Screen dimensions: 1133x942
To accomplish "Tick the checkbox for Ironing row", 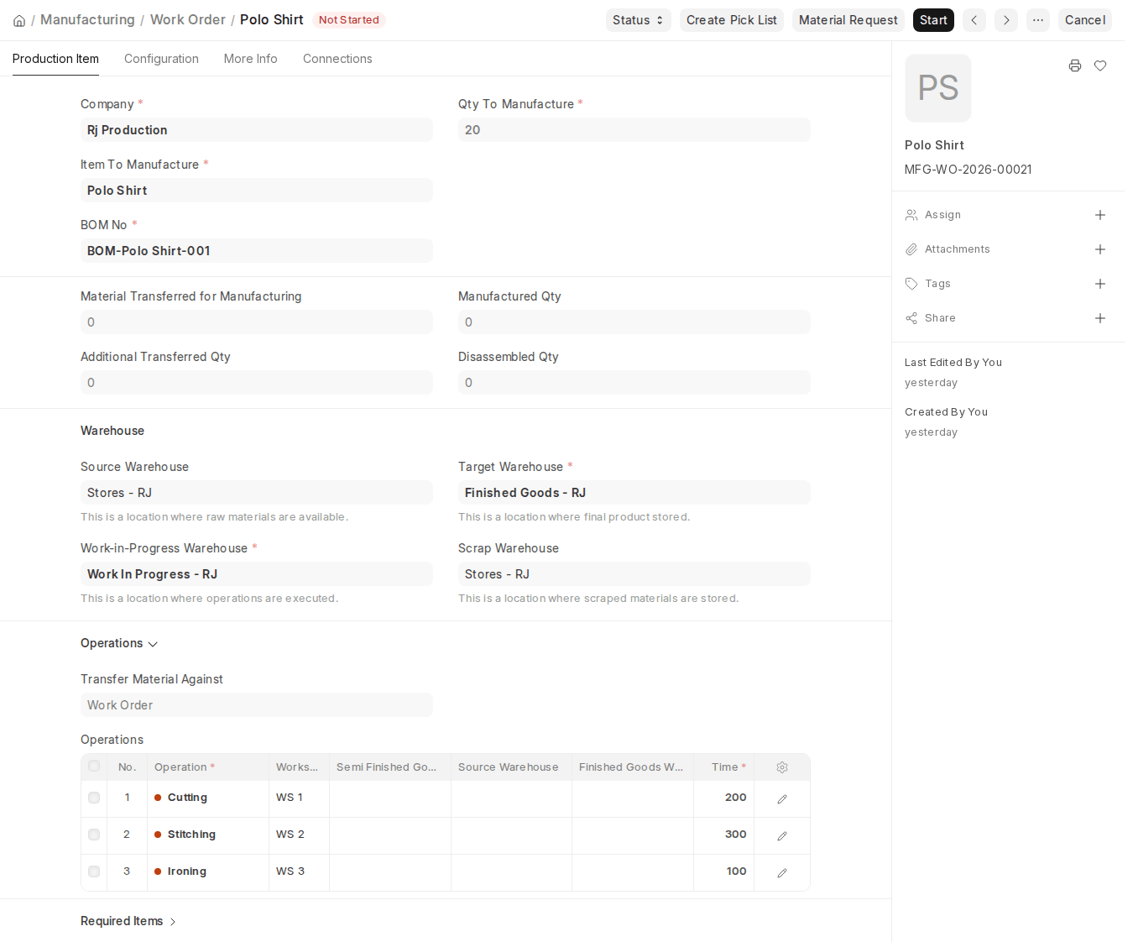I will point(94,871).
